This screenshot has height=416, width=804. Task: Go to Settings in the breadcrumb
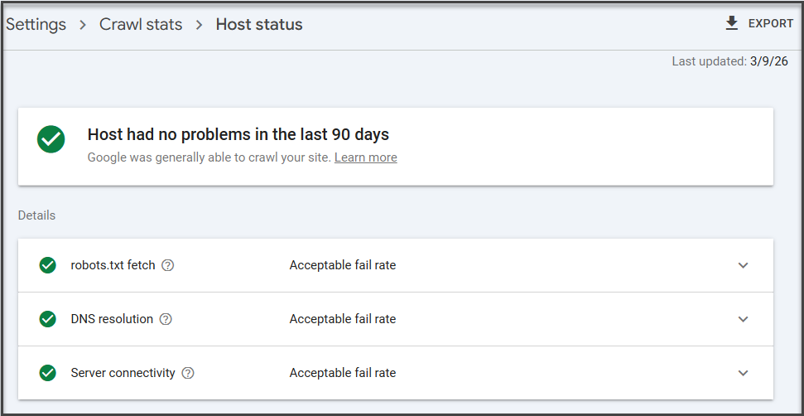(36, 24)
